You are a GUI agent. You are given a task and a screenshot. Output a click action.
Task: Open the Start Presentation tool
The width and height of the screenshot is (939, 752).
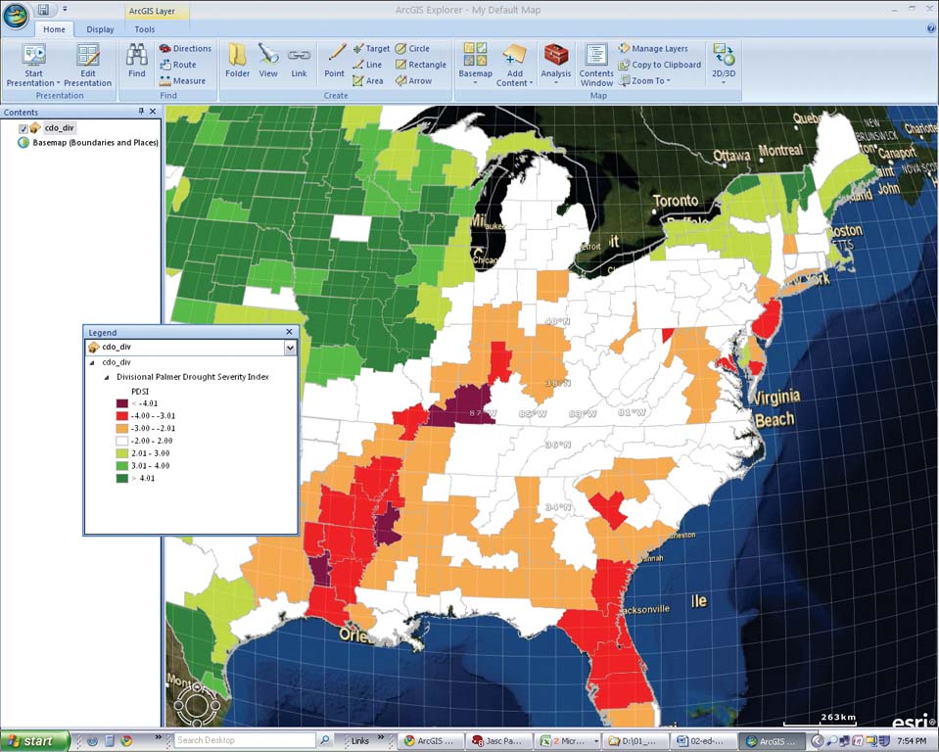tap(33, 66)
